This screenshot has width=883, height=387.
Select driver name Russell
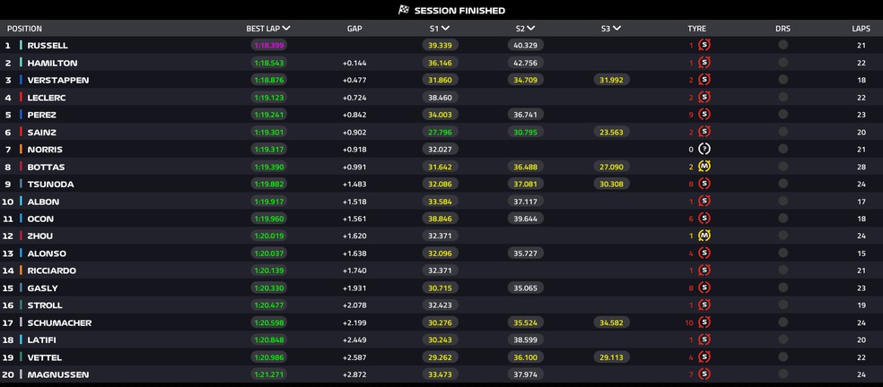[48, 46]
